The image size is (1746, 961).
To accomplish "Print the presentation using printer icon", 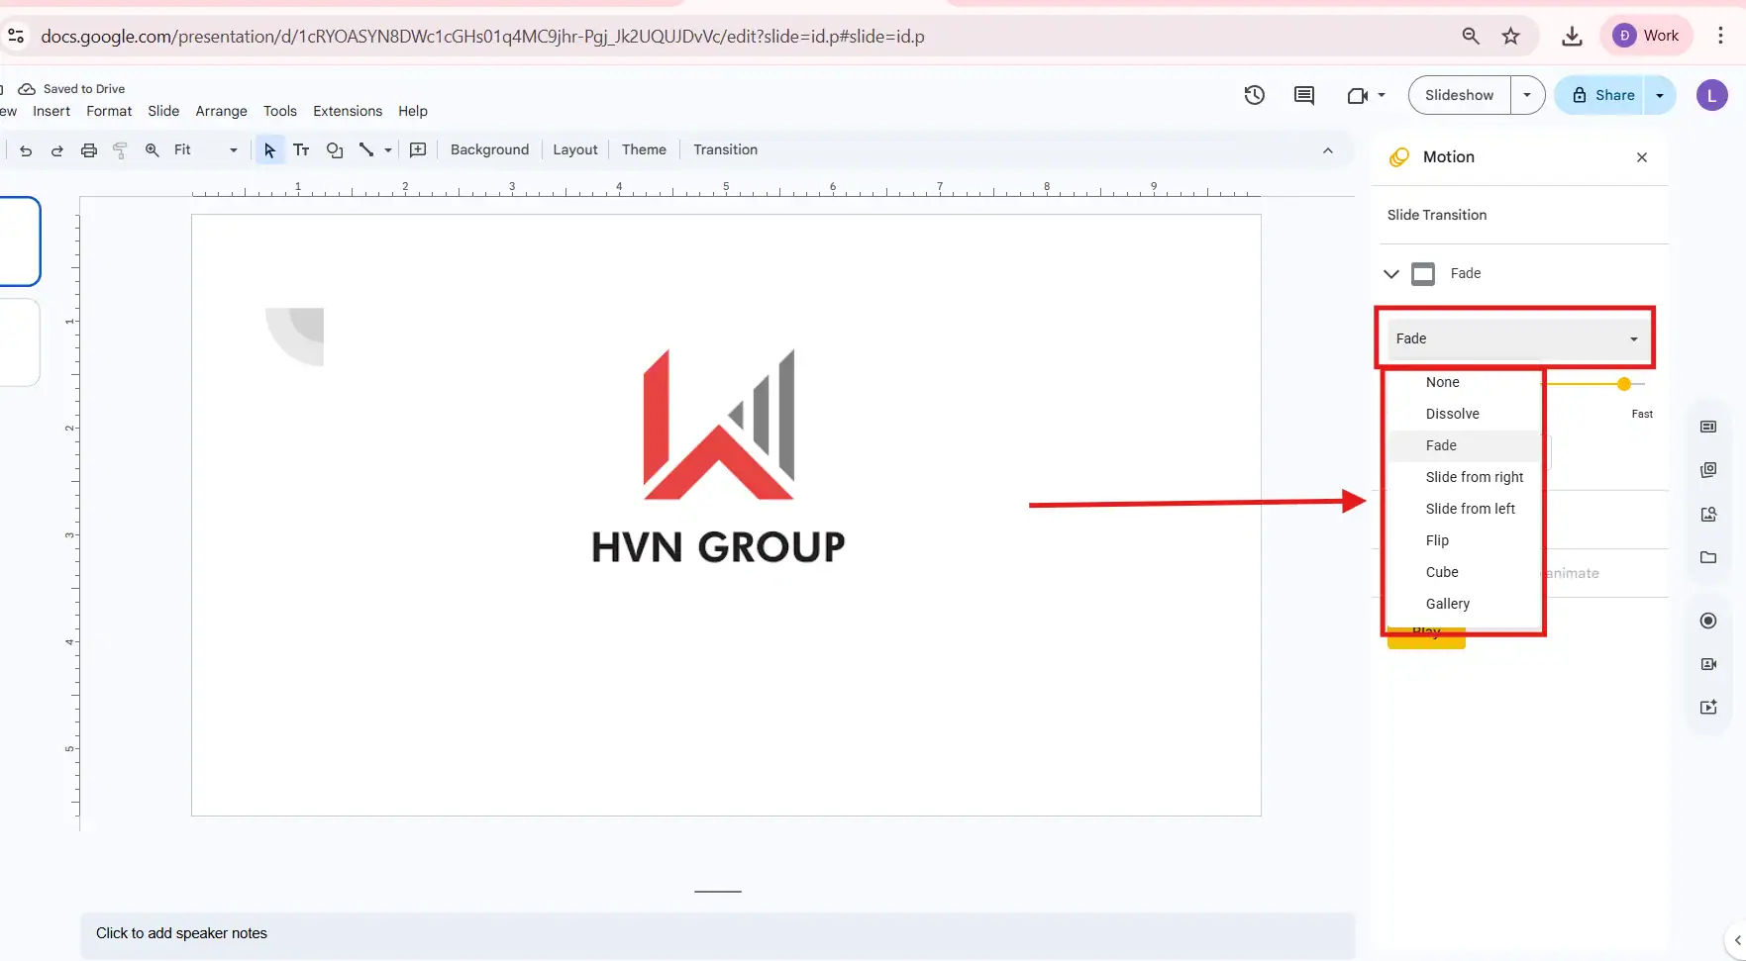I will (x=89, y=150).
